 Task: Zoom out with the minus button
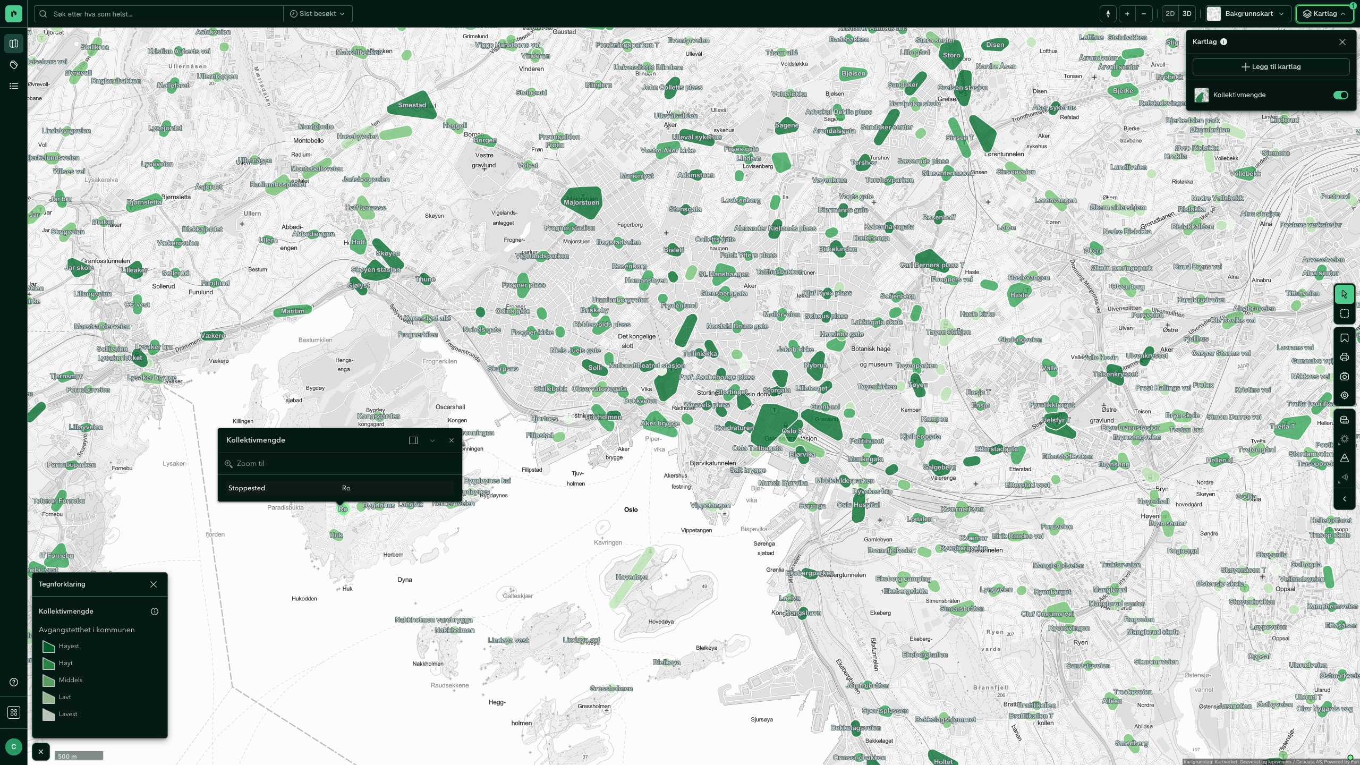(1144, 14)
